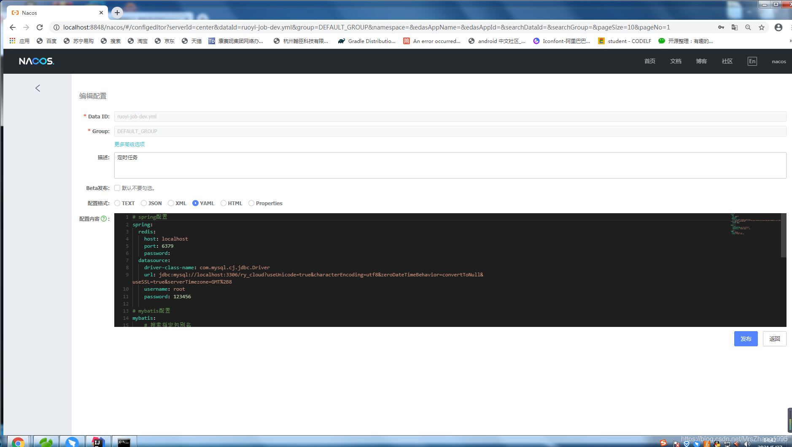Open 文档 in the Nacos header

point(676,61)
